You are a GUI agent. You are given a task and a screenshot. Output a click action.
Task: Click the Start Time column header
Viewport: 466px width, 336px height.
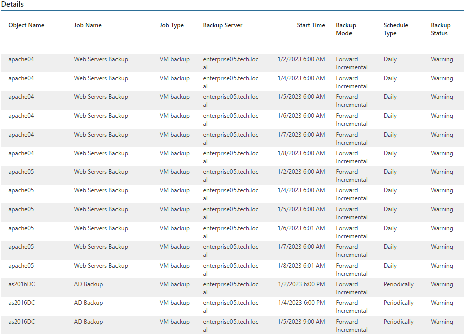[x=311, y=25]
